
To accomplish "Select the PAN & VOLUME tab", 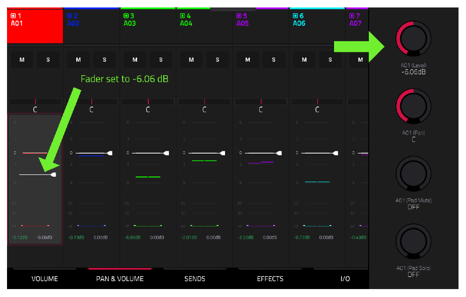I will pos(120,279).
